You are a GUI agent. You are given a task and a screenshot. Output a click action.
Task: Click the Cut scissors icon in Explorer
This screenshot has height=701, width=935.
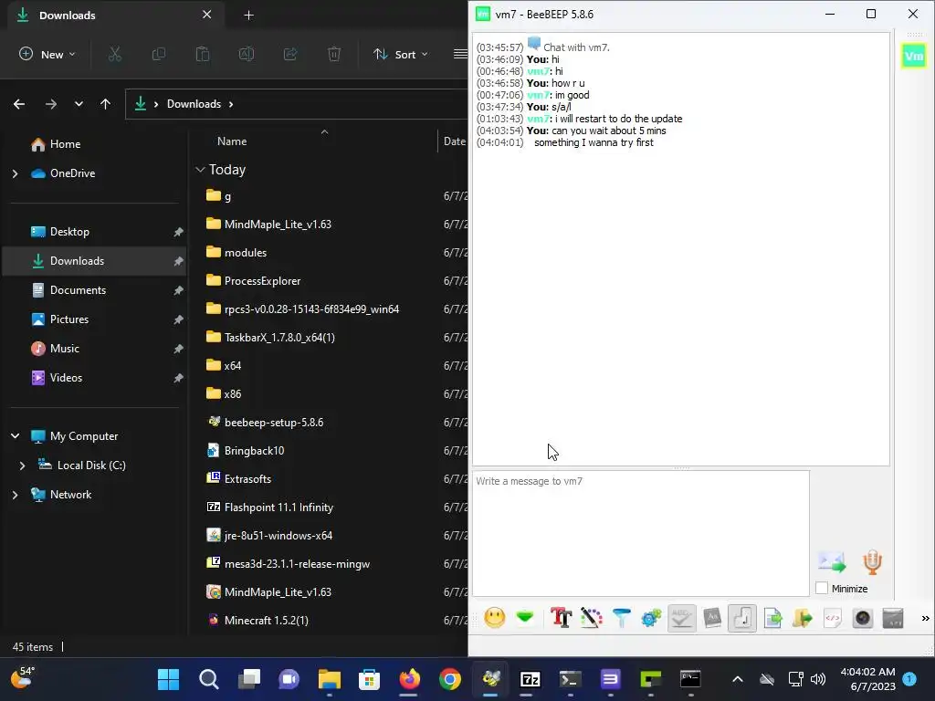(x=114, y=54)
